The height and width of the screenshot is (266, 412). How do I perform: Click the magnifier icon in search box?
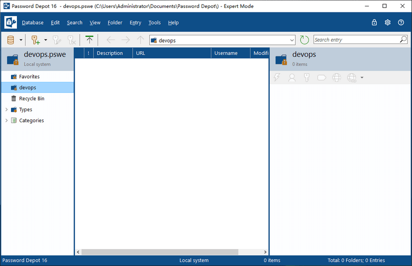[403, 40]
